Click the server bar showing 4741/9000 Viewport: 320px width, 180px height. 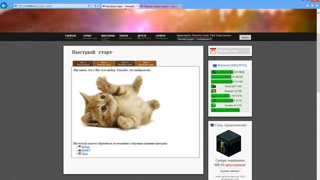point(230,72)
